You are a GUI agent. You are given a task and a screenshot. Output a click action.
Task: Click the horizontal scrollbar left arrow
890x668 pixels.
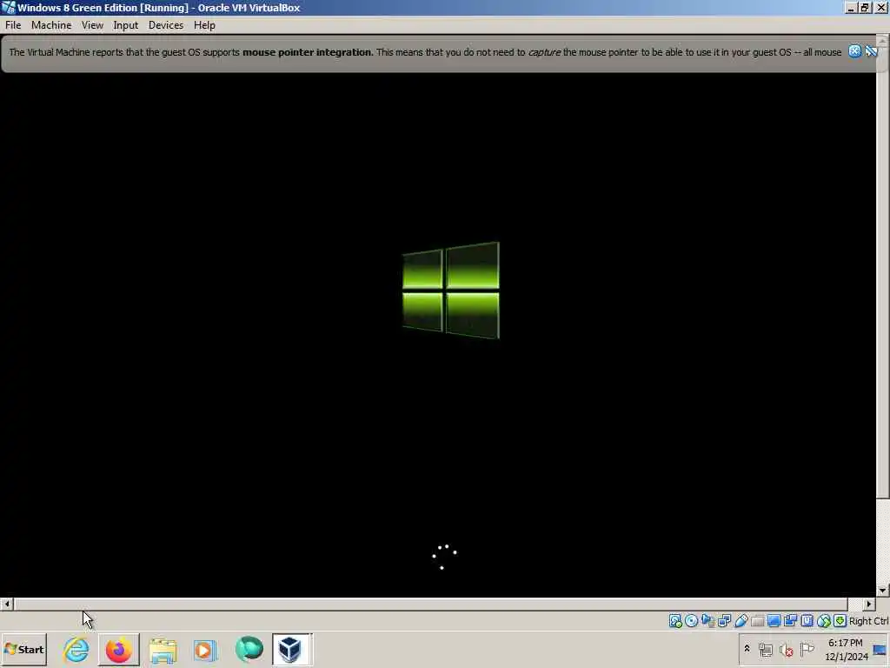(x=7, y=604)
